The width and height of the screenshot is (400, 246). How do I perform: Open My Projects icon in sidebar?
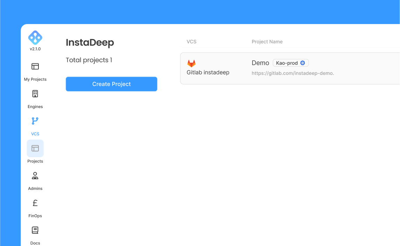point(35,66)
